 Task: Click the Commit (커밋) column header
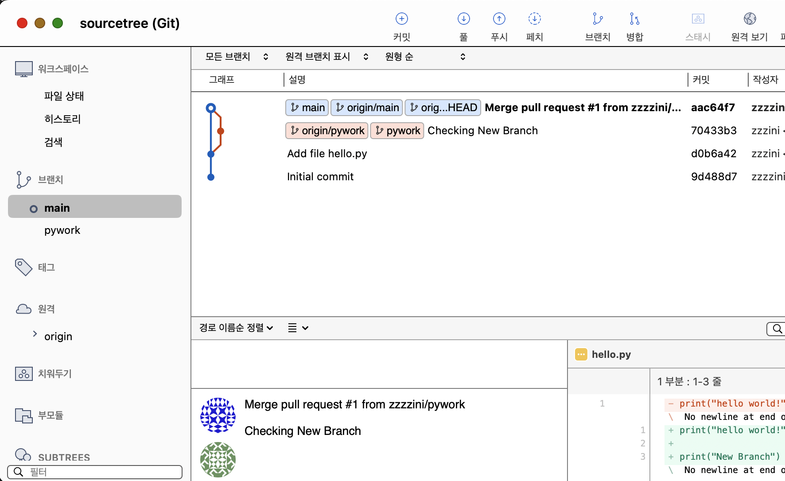(701, 80)
